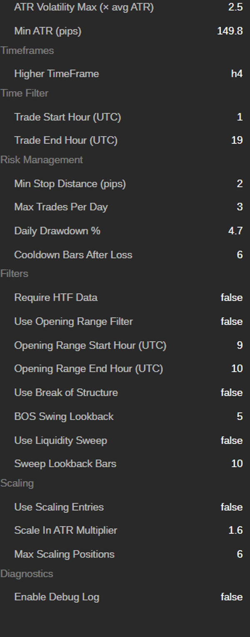Edit Max Trades Per Day value
Screen dimensions: 250x637
coord(240,207)
